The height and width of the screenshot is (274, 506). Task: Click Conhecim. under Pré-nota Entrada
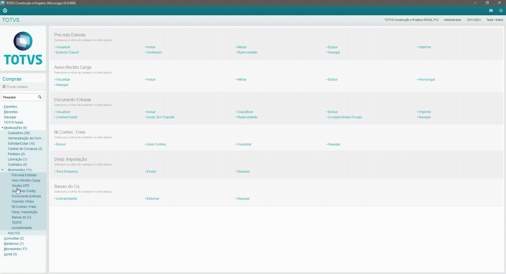coord(154,52)
